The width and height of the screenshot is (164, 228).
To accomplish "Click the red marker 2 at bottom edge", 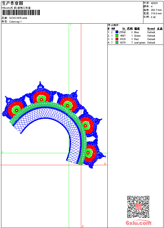I will tap(83, 226).
